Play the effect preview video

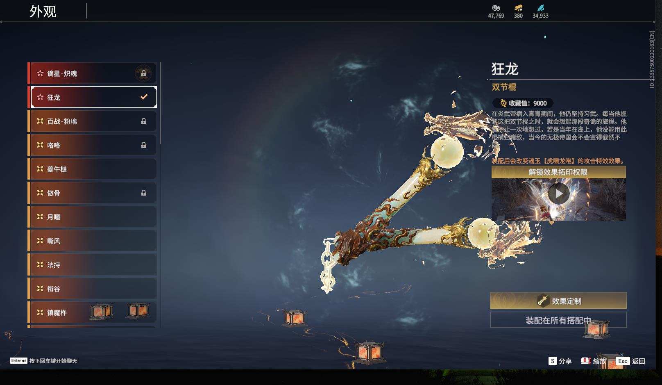click(x=558, y=194)
